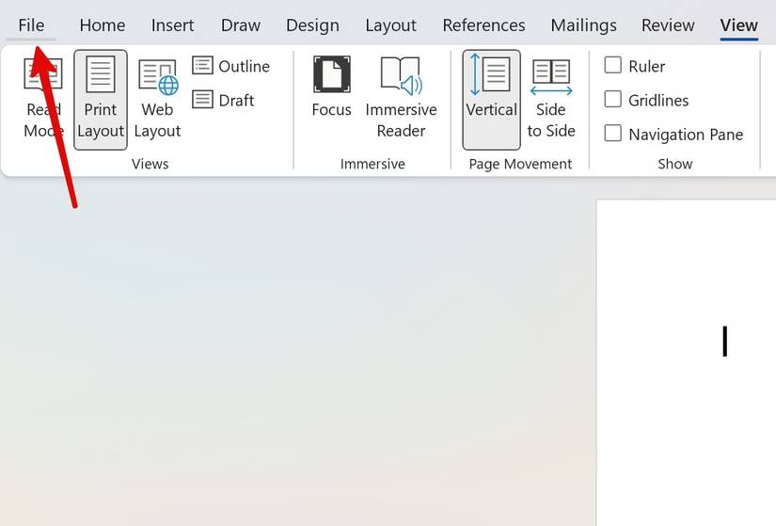Switch to the Home tab
Viewport: 776px width, 526px height.
tap(103, 25)
